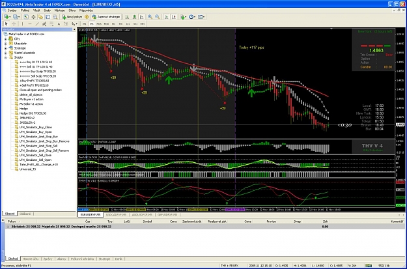Screen dimensions: 407x269
Task: Click the Symbol column header
Action: tap(147, 221)
